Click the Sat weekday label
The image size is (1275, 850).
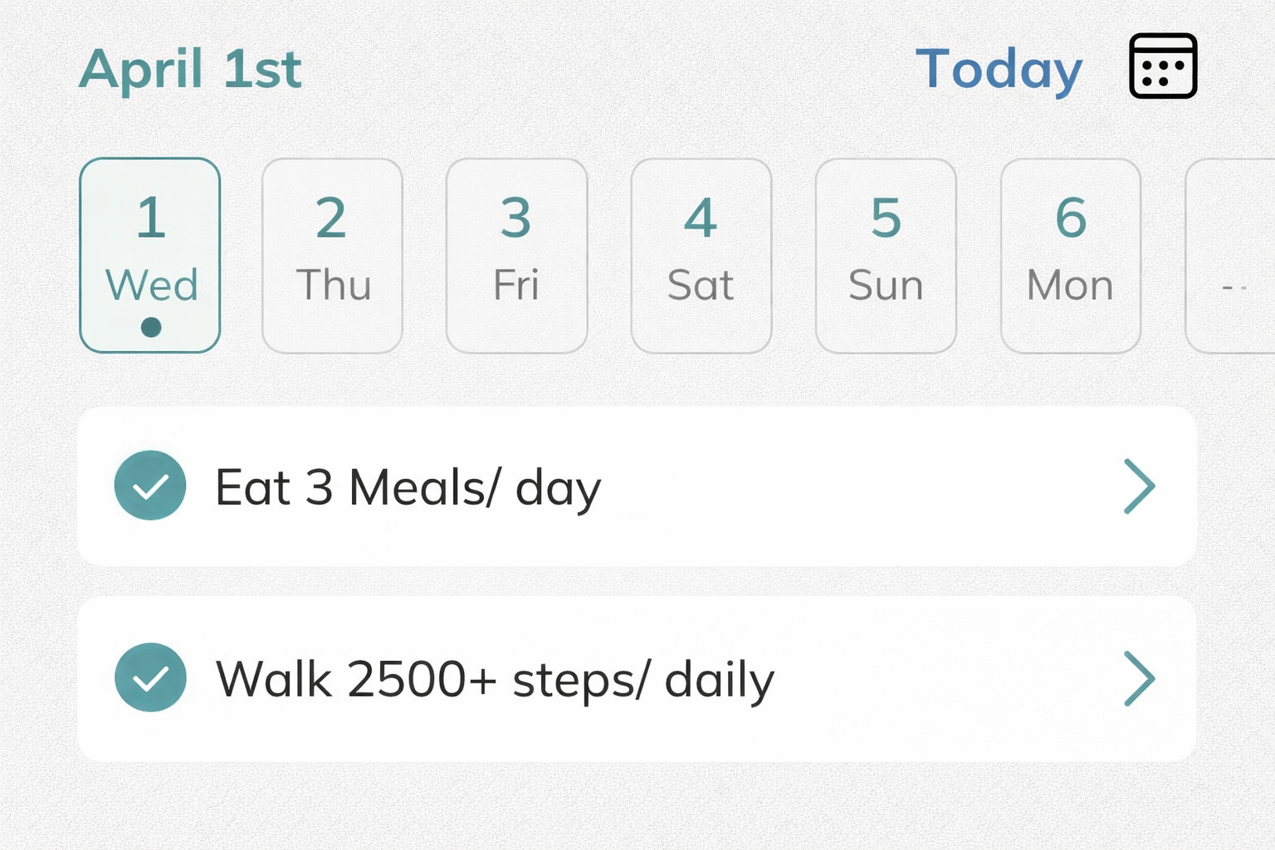[x=701, y=286]
